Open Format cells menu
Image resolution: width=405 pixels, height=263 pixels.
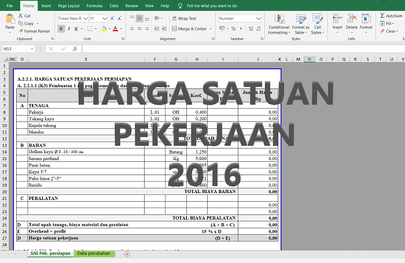[366, 24]
